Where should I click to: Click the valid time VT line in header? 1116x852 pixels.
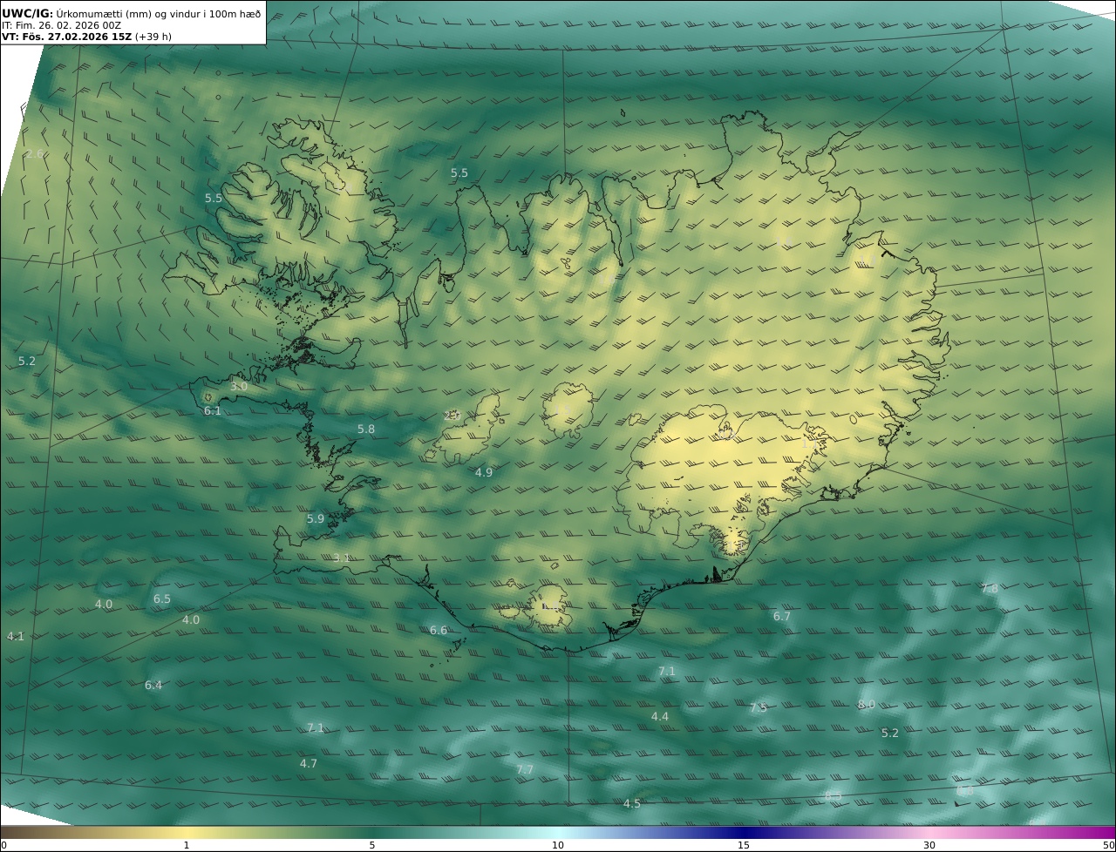[85, 37]
